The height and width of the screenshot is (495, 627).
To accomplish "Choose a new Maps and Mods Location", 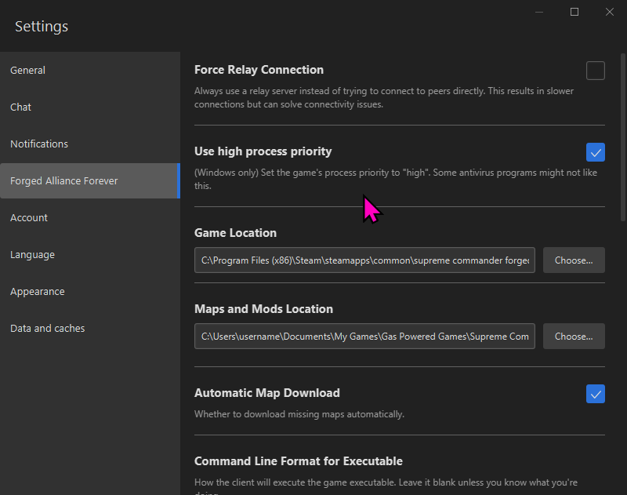I will point(574,336).
